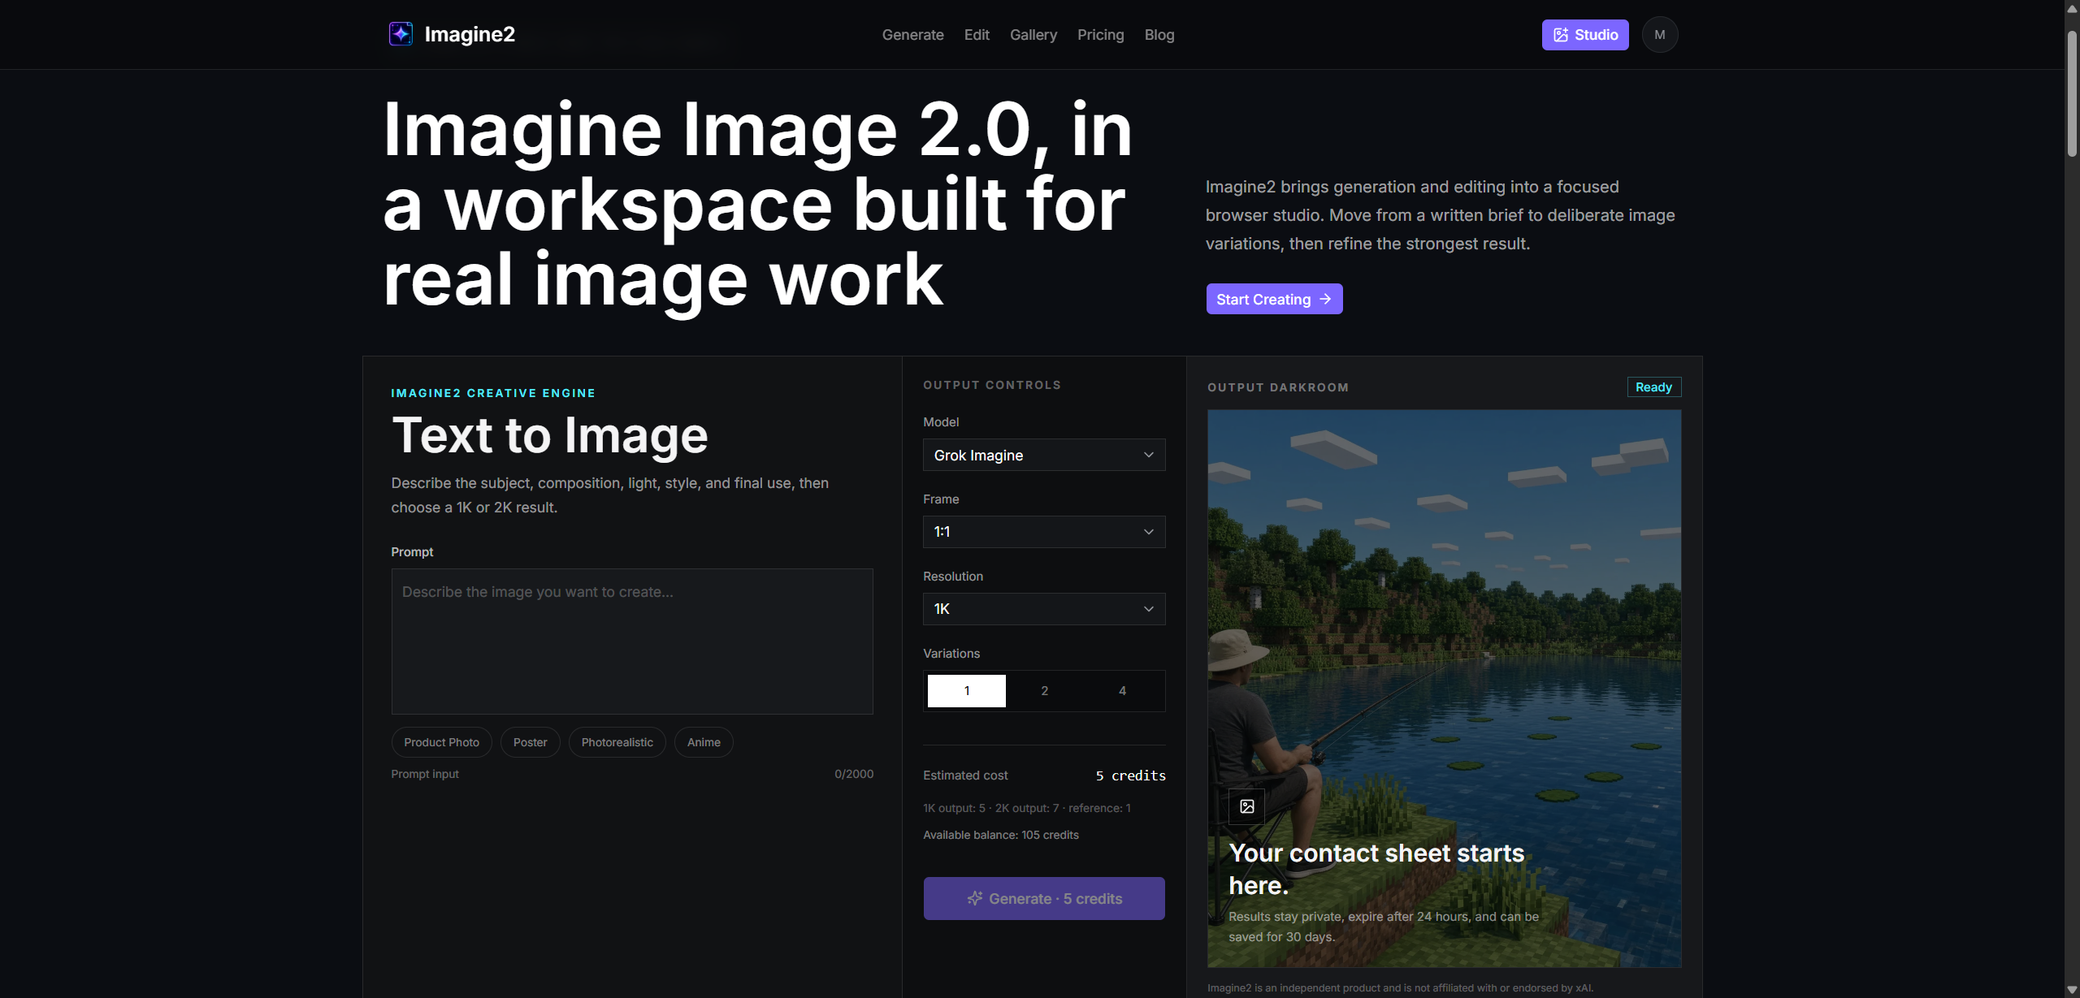Open the Model dropdown showing Grok Imagine
2080x998 pixels.
pos(1044,455)
